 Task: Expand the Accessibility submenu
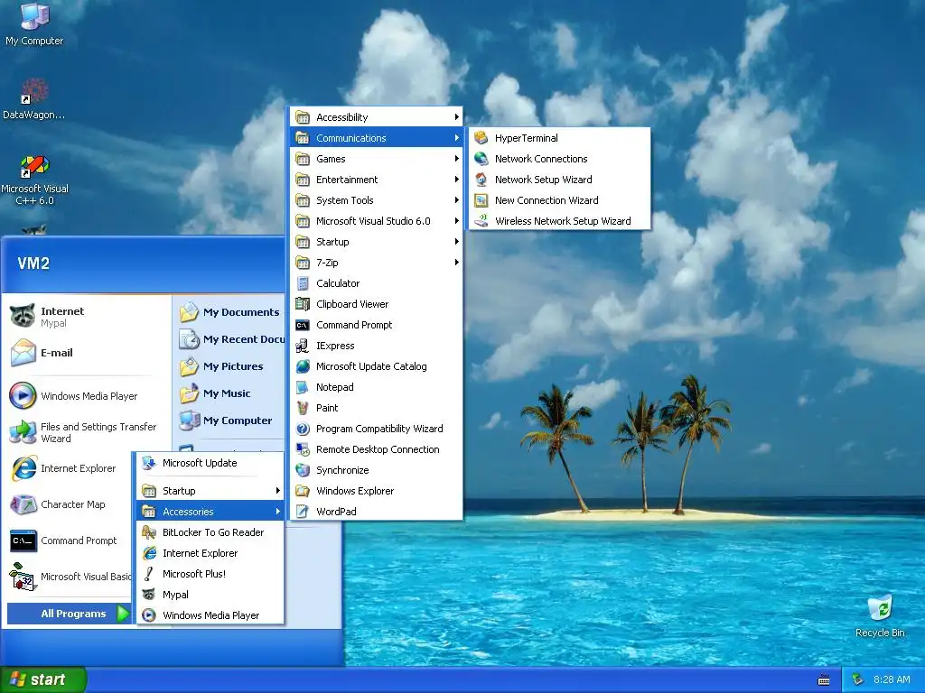376,117
